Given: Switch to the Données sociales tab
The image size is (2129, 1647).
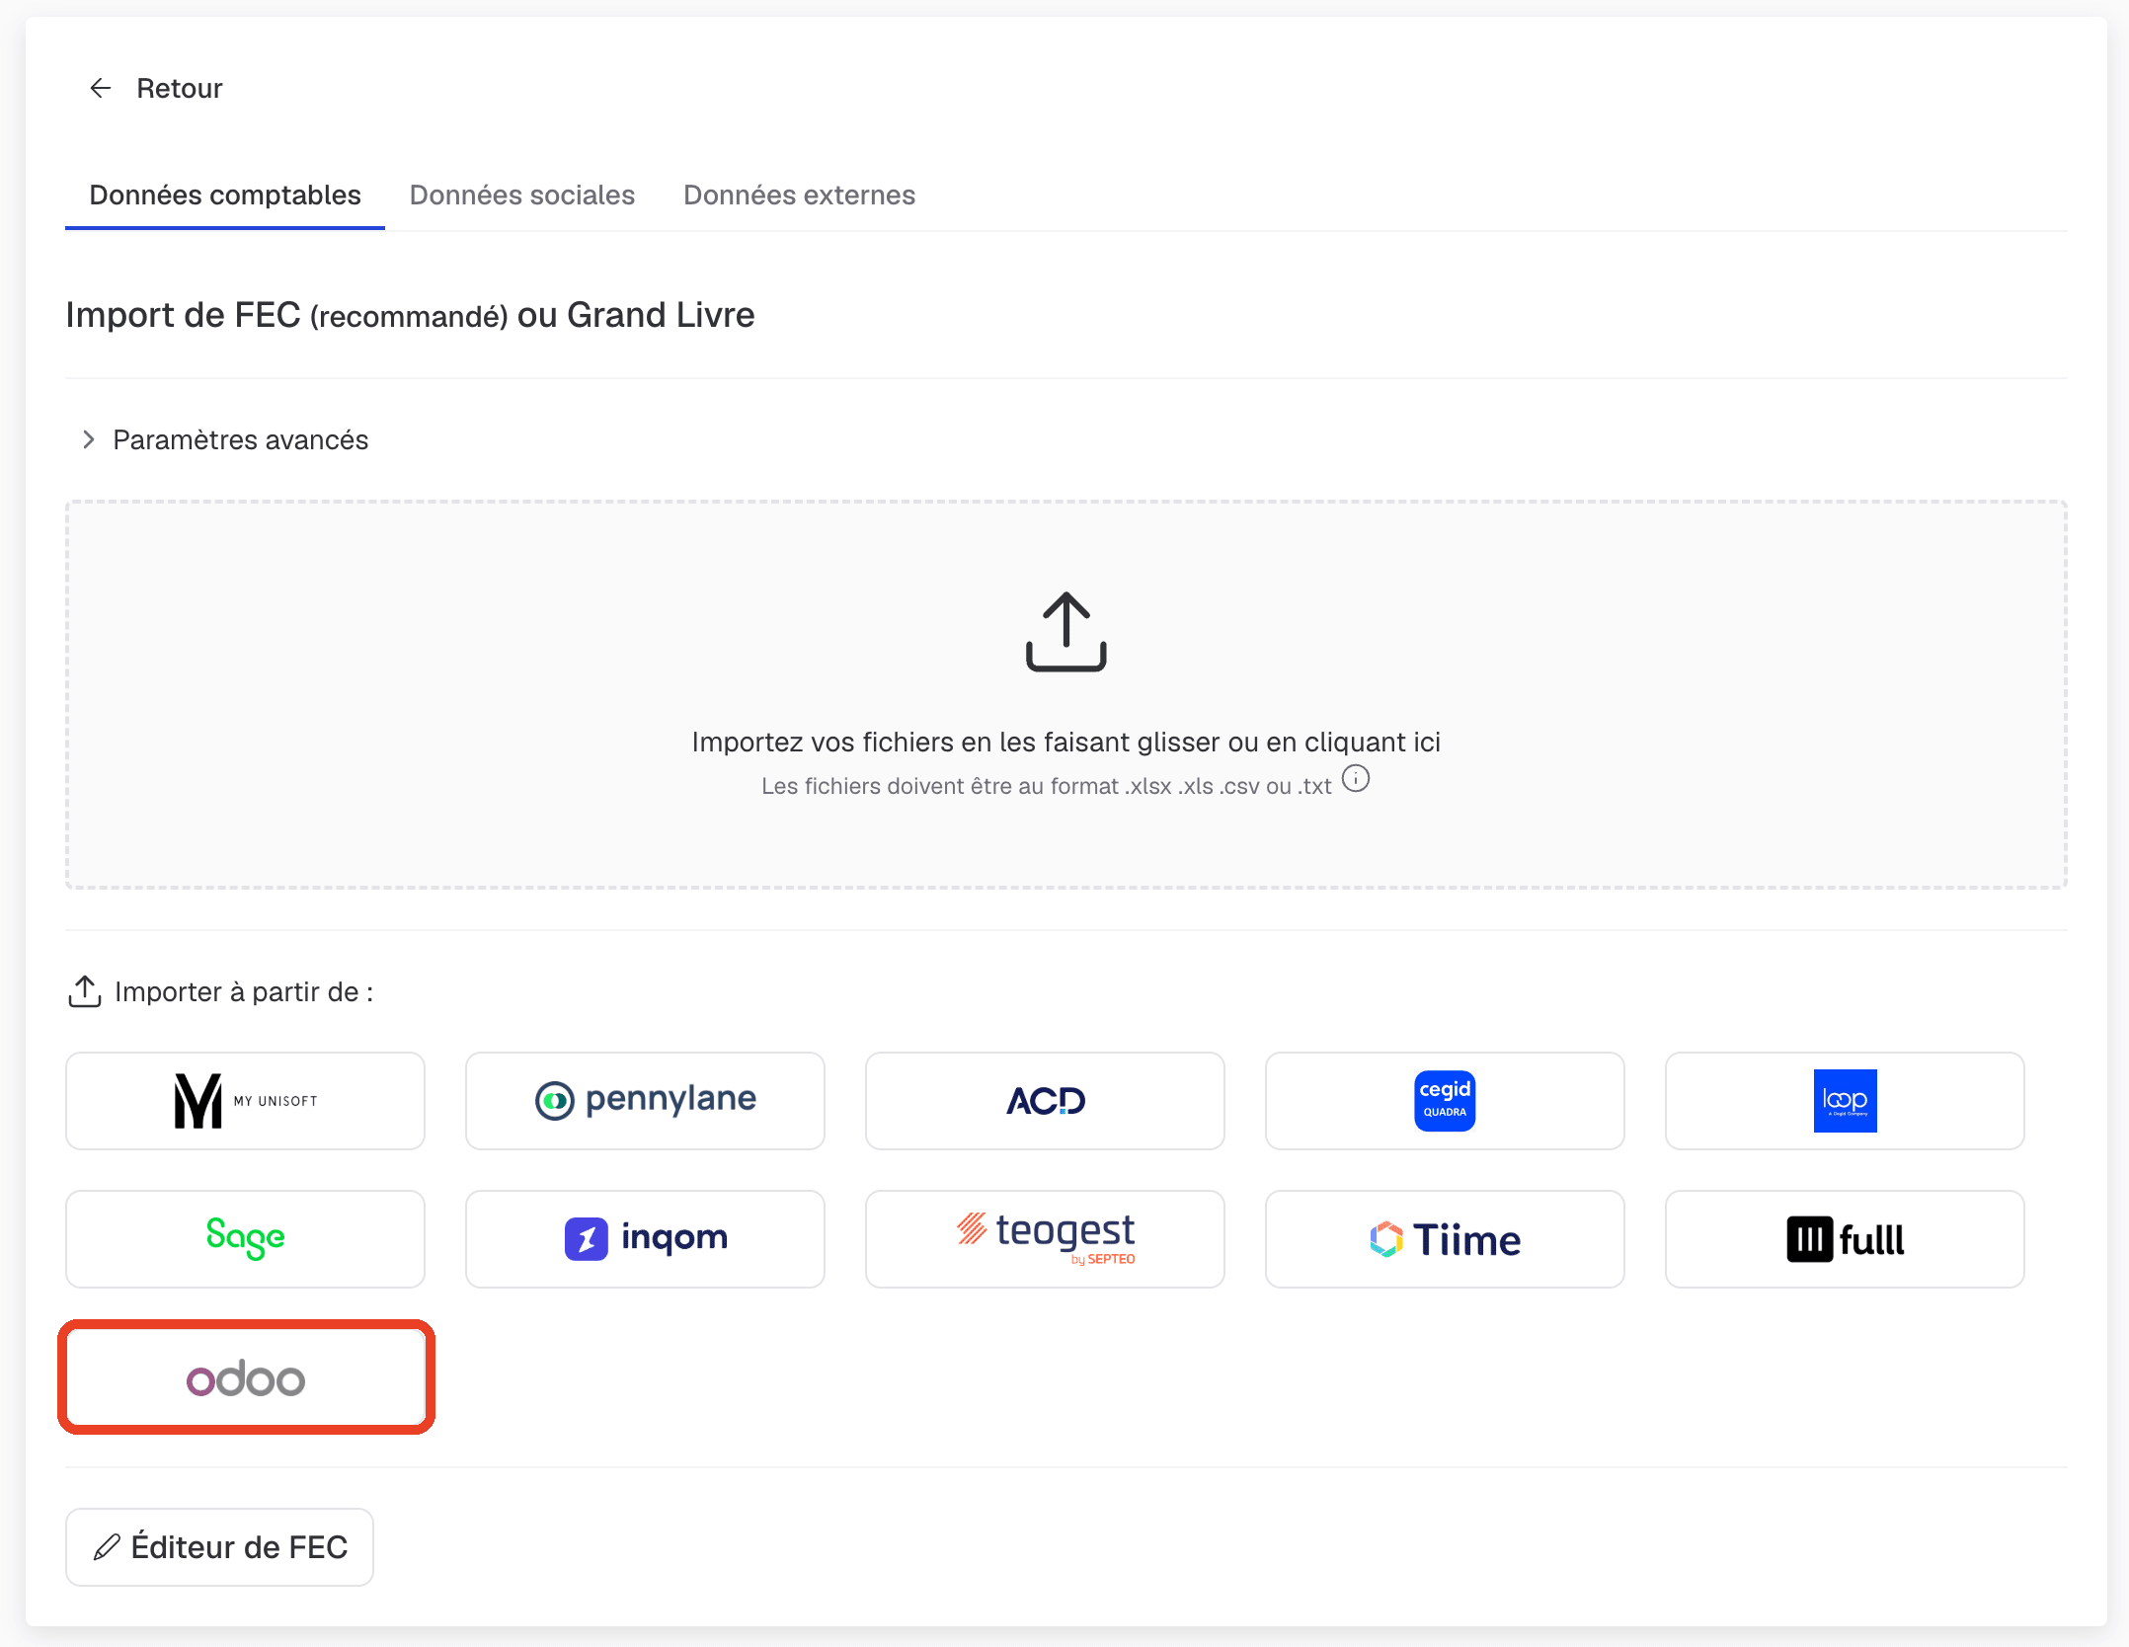Looking at the screenshot, I should pos(522,195).
